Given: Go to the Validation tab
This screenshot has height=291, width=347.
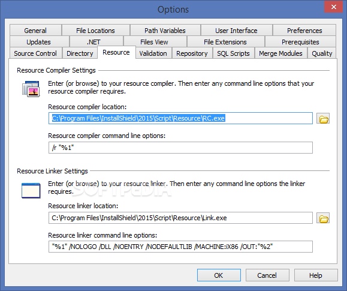Looking at the screenshot, I should click(153, 53).
